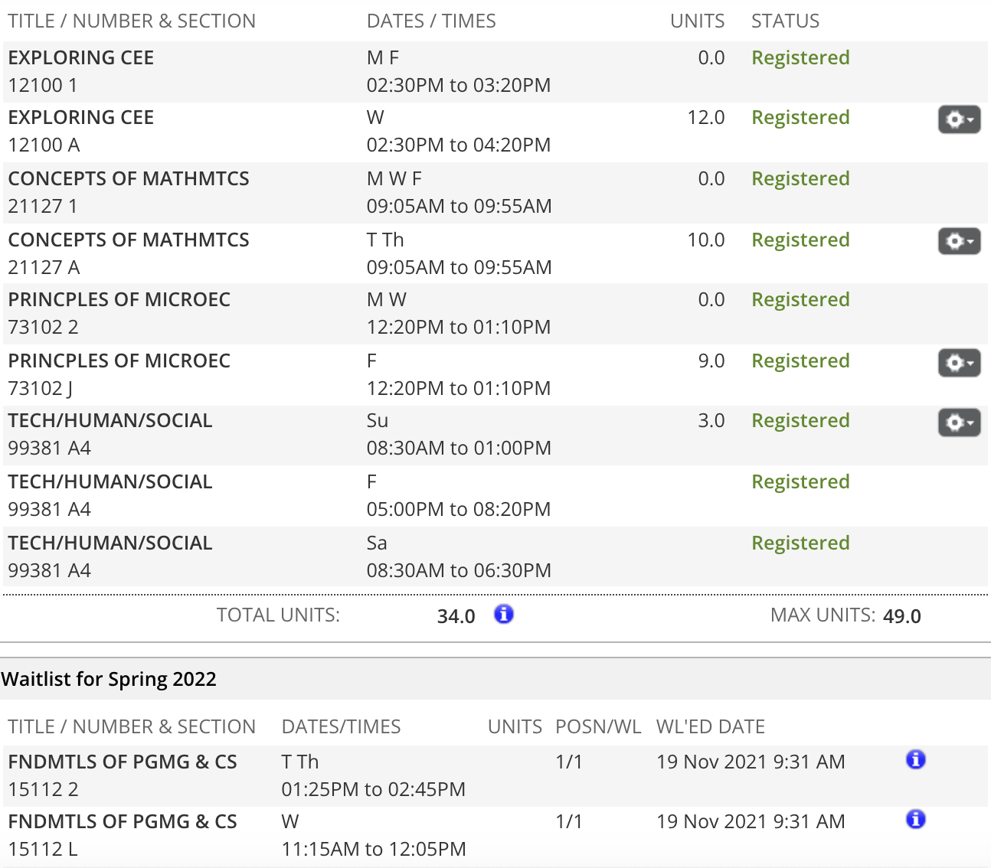
Task: Open gear menu for CONCEPTS OF MATHMTCS 21127 A
Action: pyautogui.click(x=959, y=241)
